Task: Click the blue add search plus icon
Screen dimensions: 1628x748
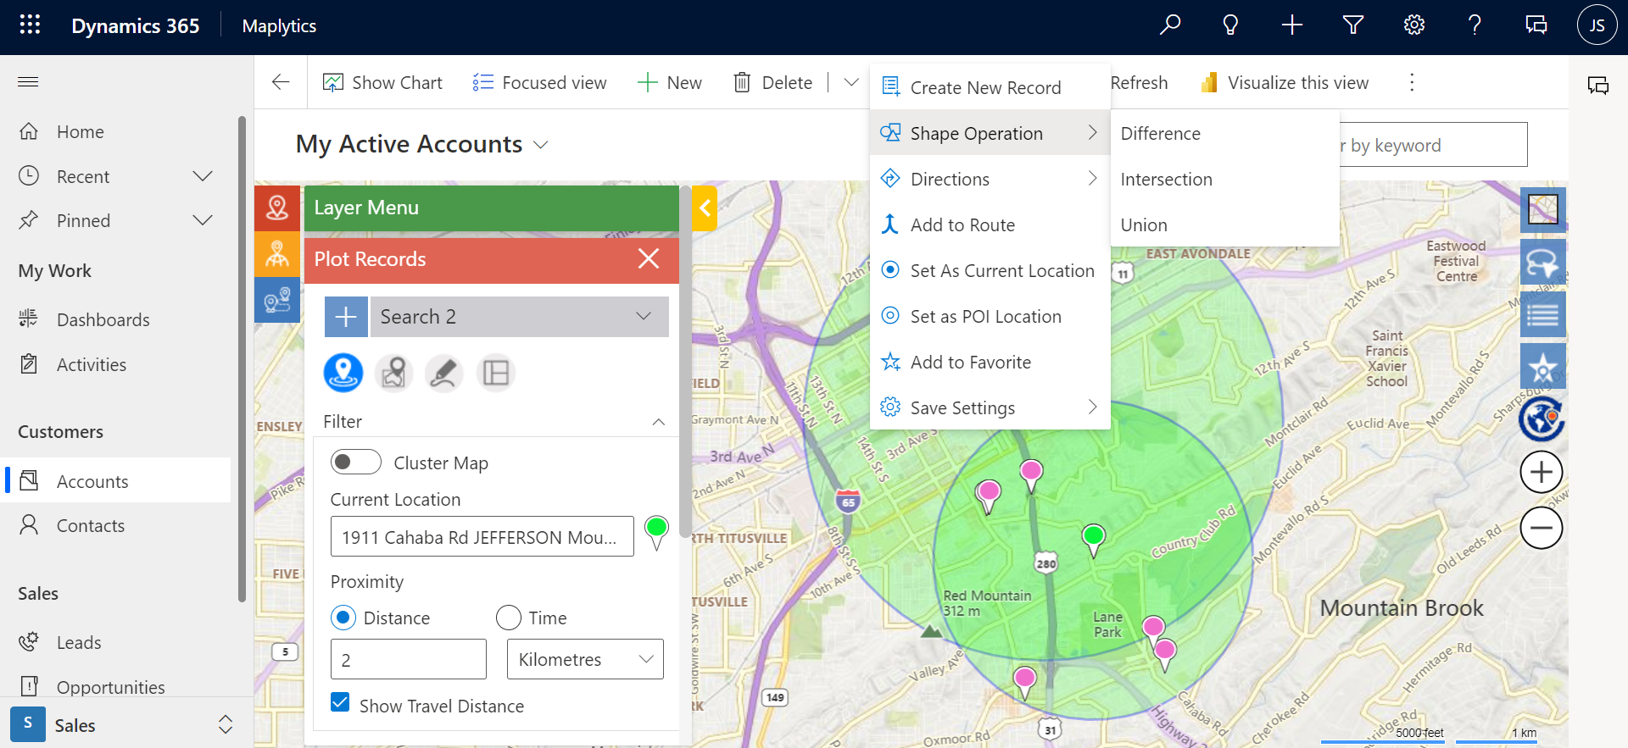Action: (x=346, y=317)
